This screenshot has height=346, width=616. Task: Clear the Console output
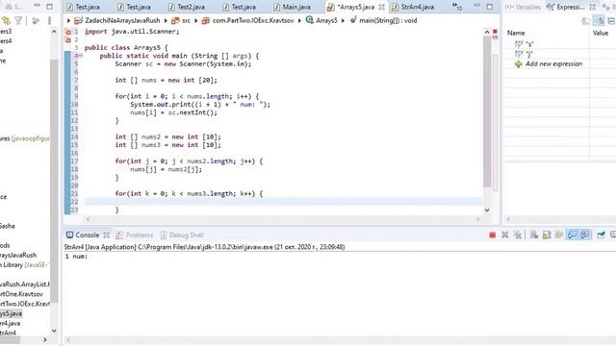[534, 235]
